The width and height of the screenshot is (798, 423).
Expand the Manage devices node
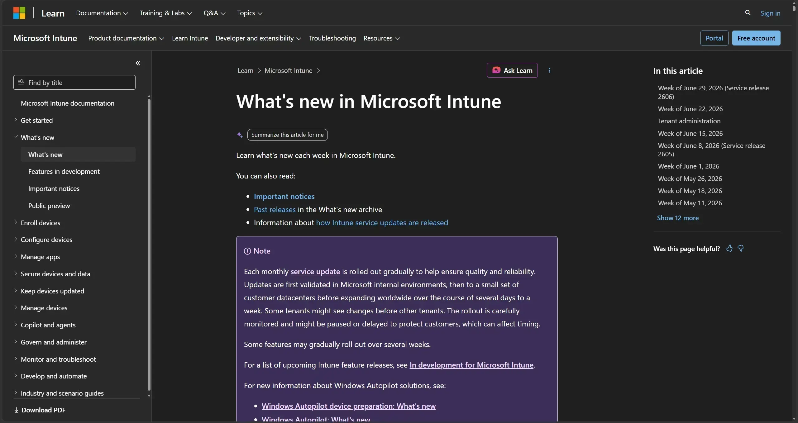coord(16,307)
